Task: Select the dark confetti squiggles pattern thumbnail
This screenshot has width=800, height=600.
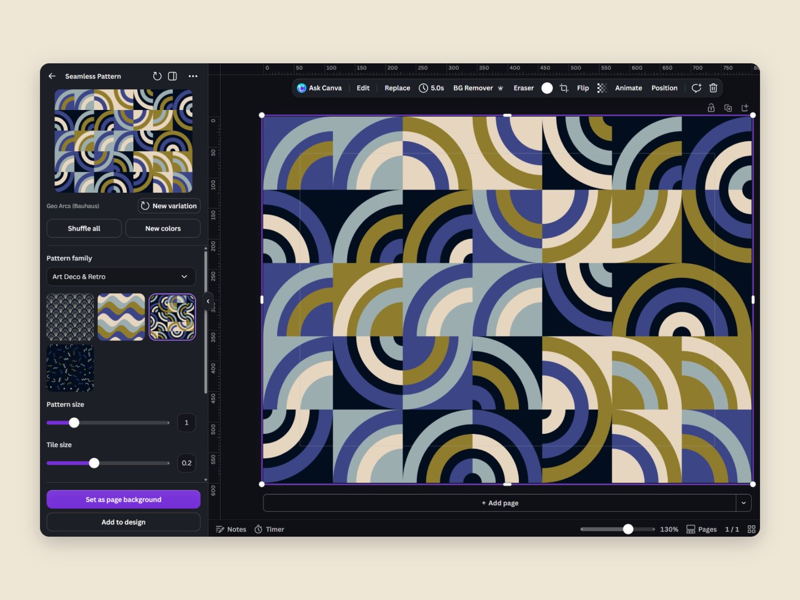Action: 70,368
